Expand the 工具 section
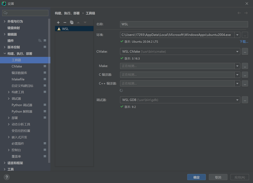This screenshot has width=253, height=183. (x=4, y=169)
